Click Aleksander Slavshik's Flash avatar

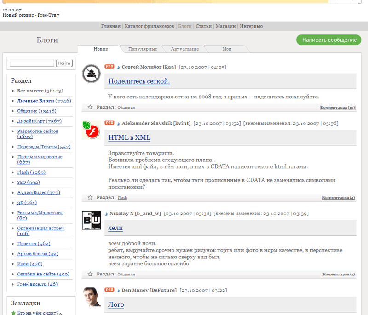tap(91, 130)
